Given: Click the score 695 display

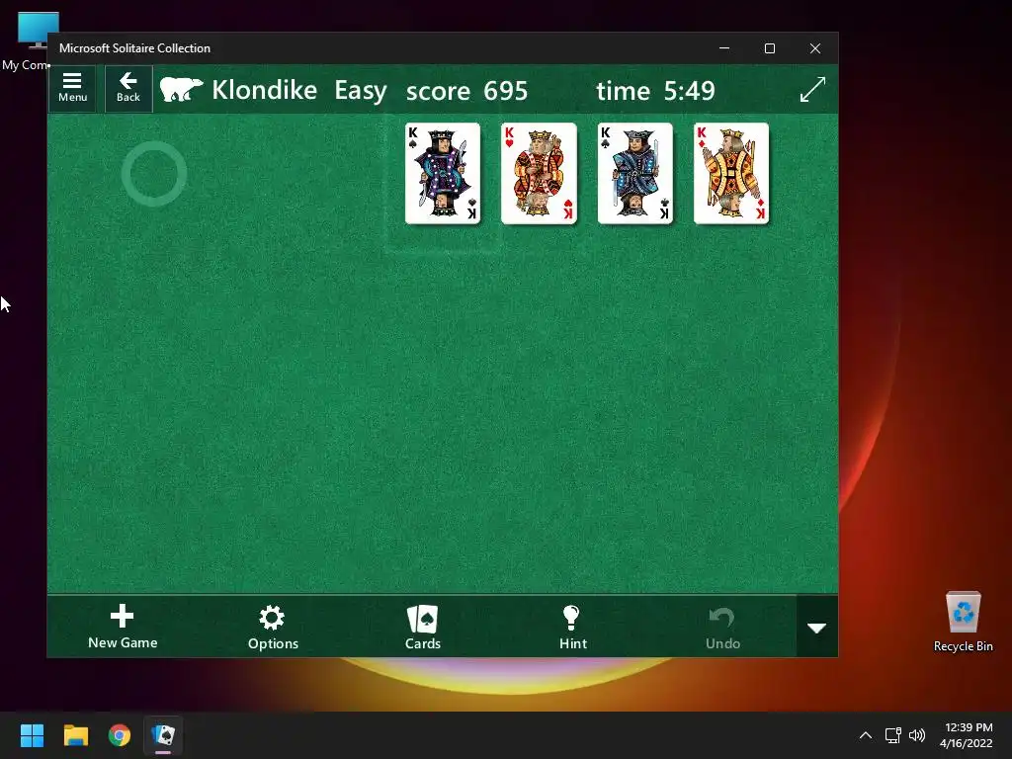Looking at the screenshot, I should click(466, 90).
